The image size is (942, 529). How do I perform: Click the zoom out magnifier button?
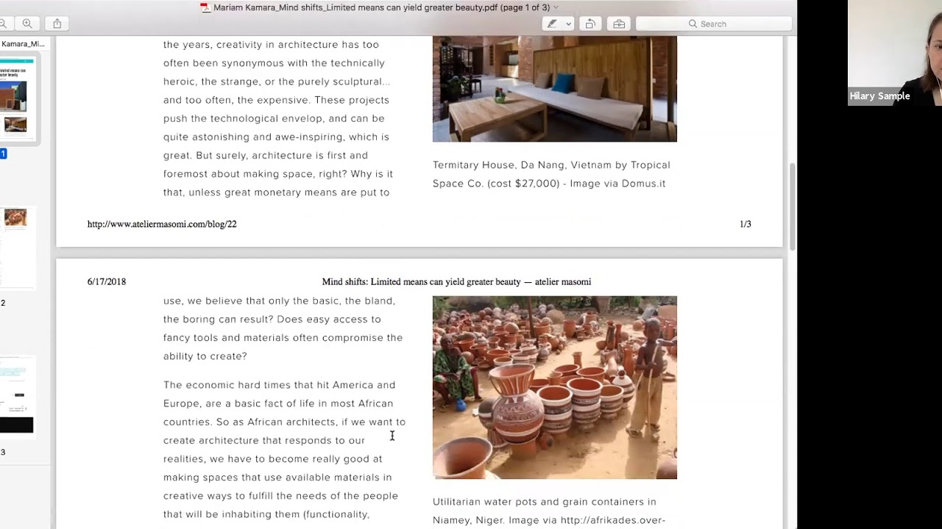pyautogui.click(x=4, y=24)
